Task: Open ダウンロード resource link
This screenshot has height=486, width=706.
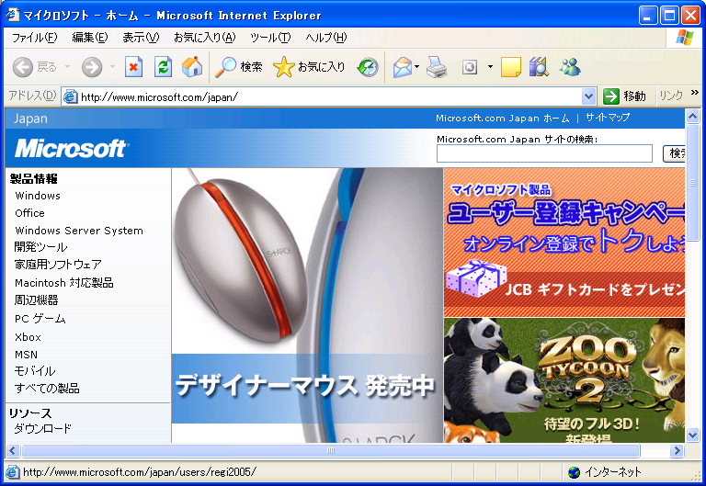Action: (43, 428)
